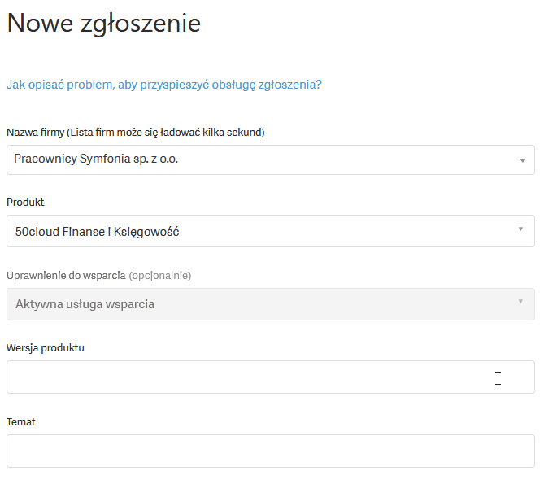Viewport: 544px width, 484px height.
Task: Focus the Wersja produktu text field
Action: 271,377
